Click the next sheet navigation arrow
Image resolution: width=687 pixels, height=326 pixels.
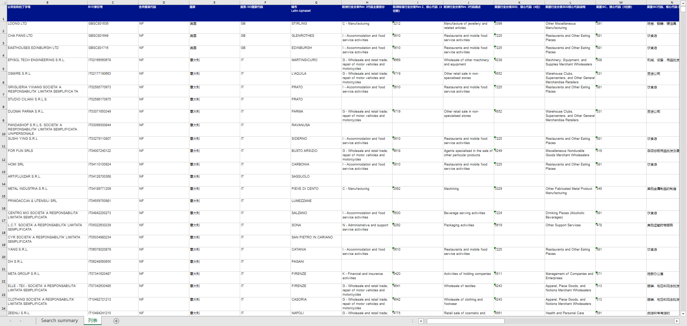click(x=20, y=321)
